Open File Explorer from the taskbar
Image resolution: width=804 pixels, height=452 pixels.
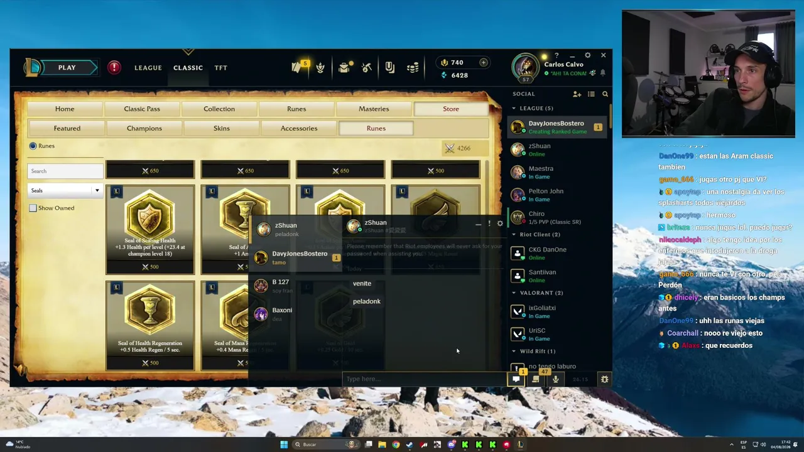pos(382,444)
